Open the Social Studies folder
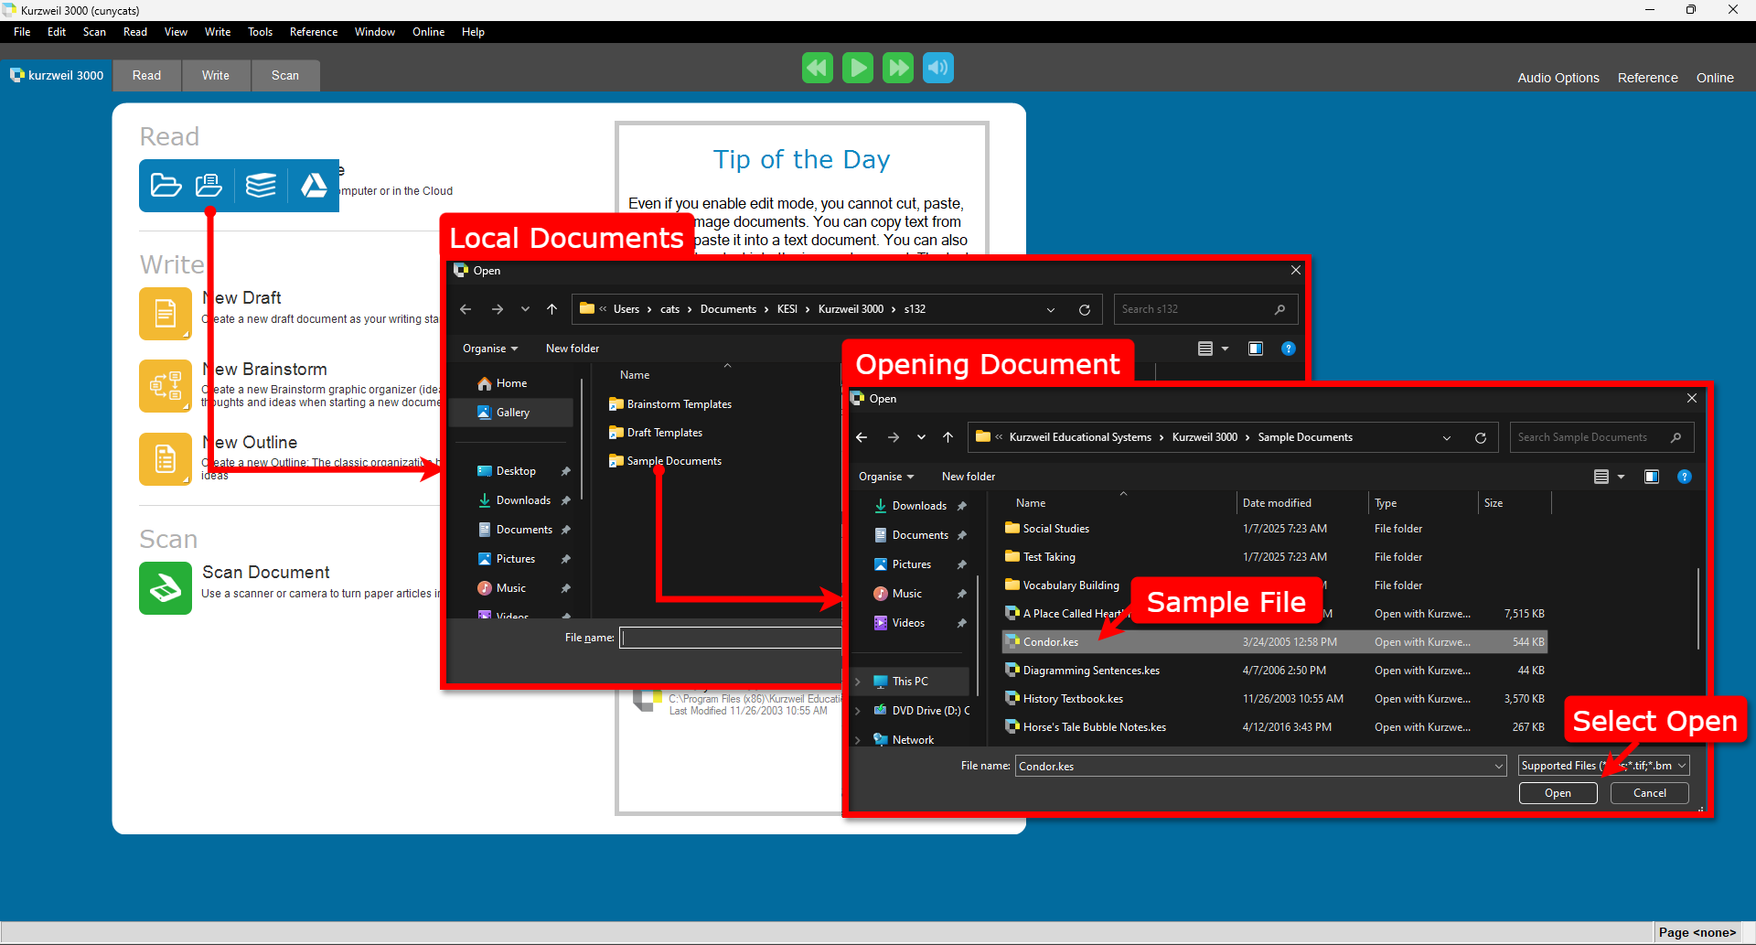1756x945 pixels. (1275, 529)
